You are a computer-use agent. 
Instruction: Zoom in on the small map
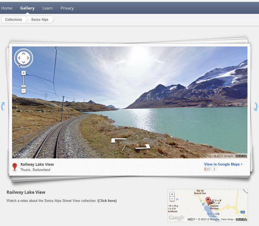tap(173, 194)
